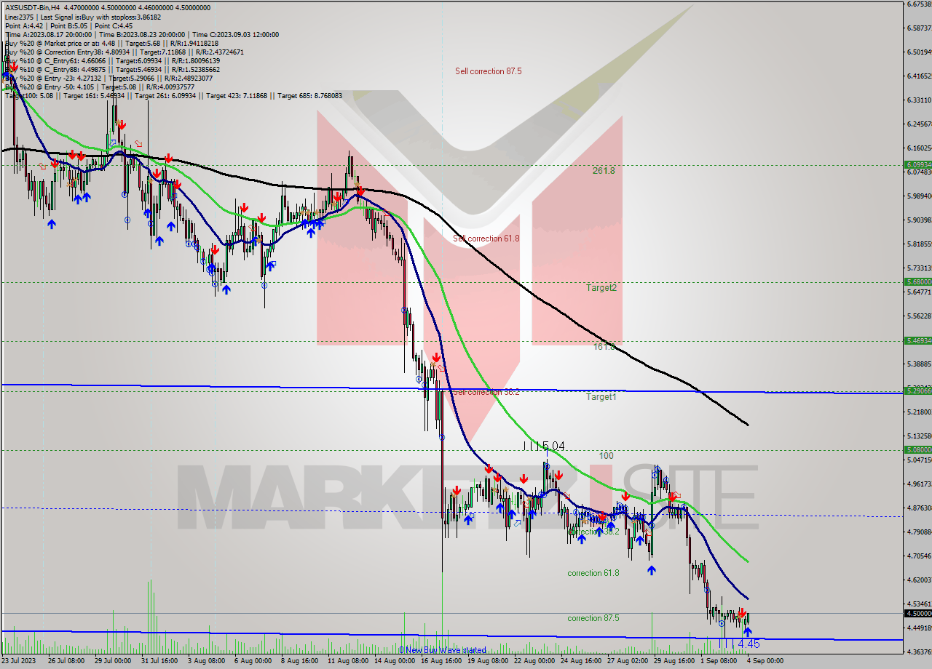Click the green 'correction 61.8' label
Image resolution: width=932 pixels, height=669 pixels.
tap(593, 573)
